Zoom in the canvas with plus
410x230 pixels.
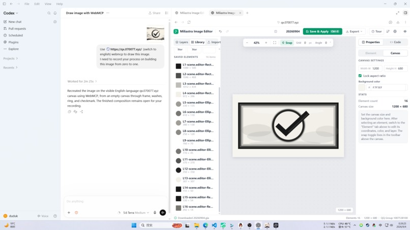pos(266,43)
